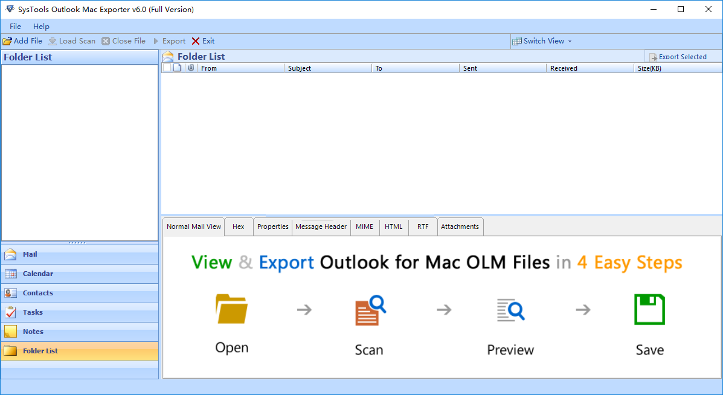Screen dimensions: 723x395
Task: Open the Switch View dropdown
Action: pos(542,40)
